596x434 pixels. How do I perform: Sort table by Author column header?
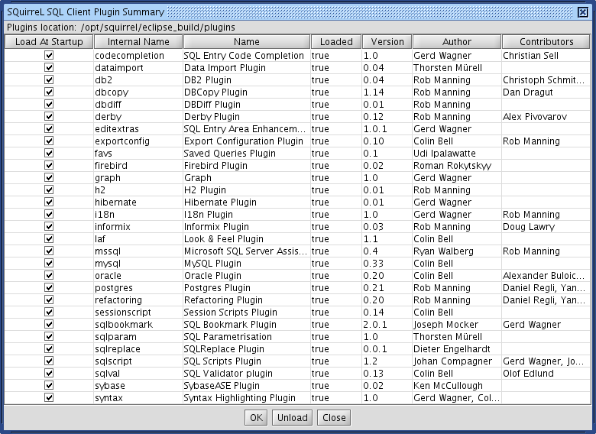tap(457, 42)
